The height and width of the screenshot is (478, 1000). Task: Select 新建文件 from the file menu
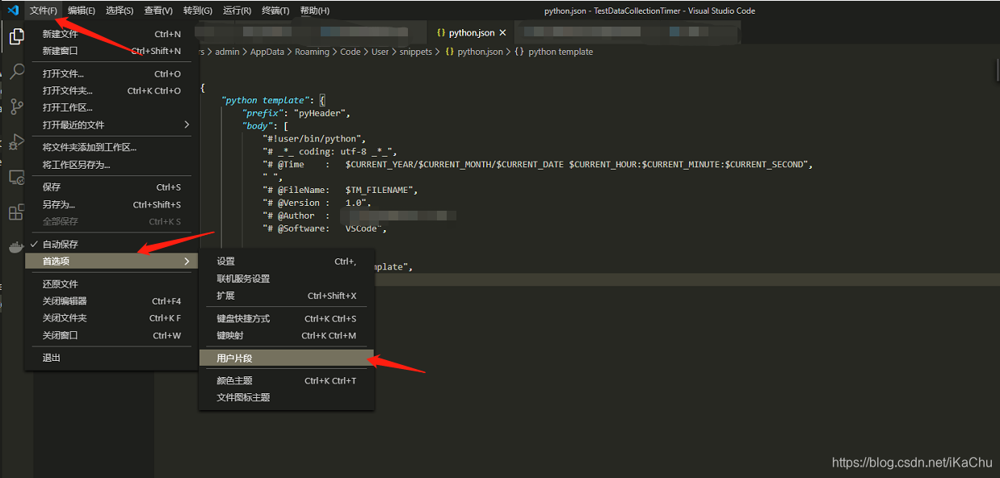(x=111, y=34)
